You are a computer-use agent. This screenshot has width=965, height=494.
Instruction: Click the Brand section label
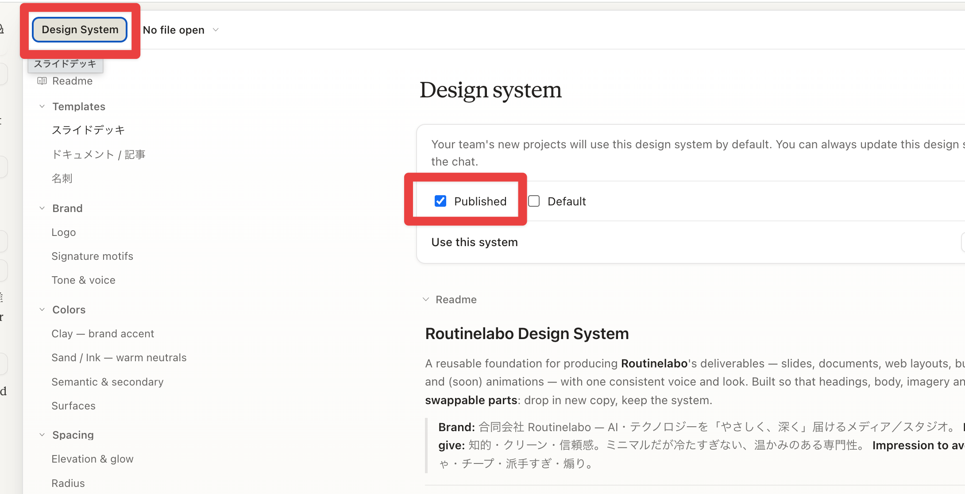pyautogui.click(x=67, y=208)
